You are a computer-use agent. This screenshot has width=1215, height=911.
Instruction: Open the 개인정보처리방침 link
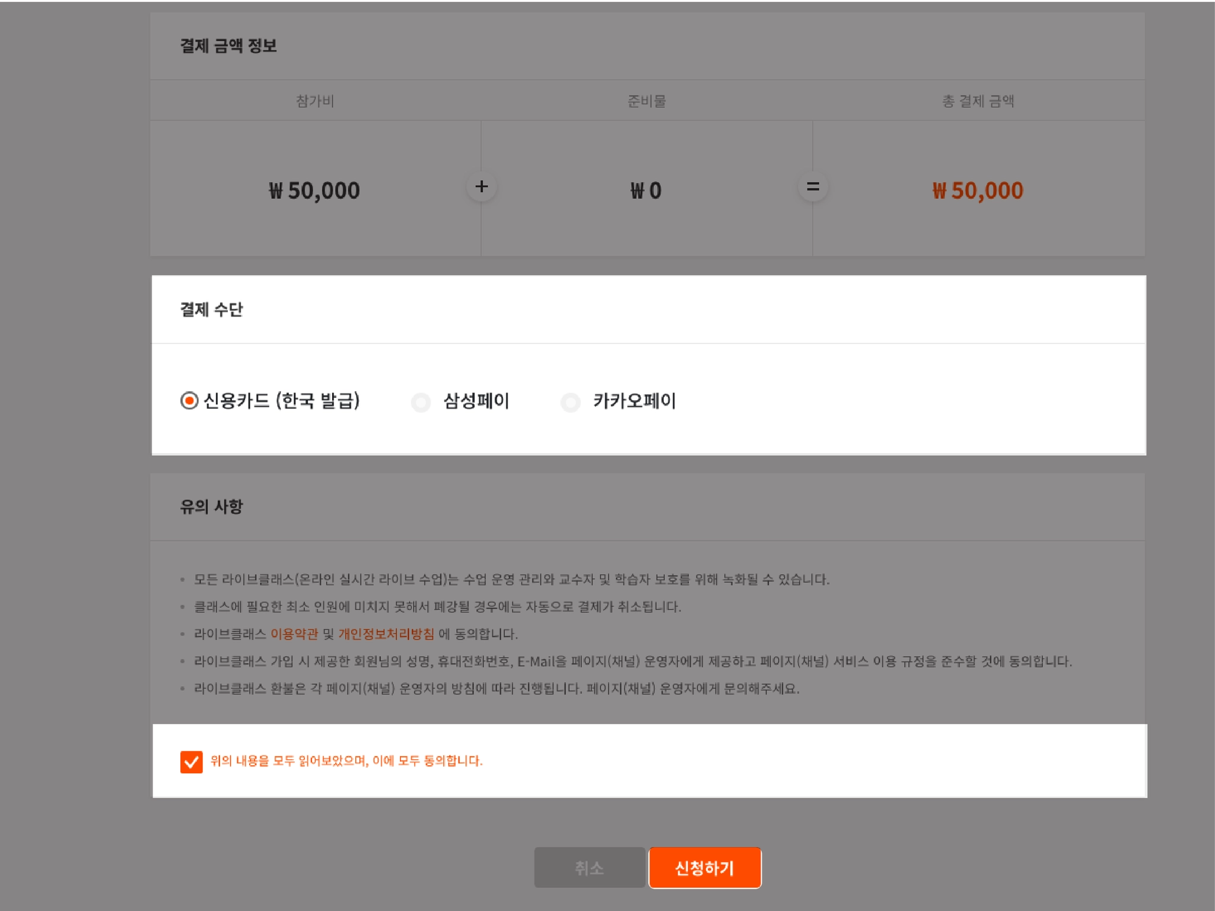tap(386, 634)
